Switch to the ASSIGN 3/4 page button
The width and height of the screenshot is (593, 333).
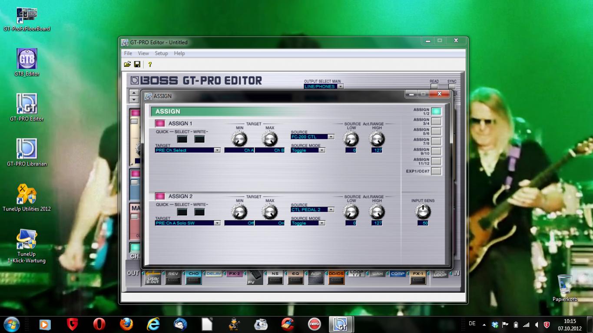pyautogui.click(x=436, y=122)
